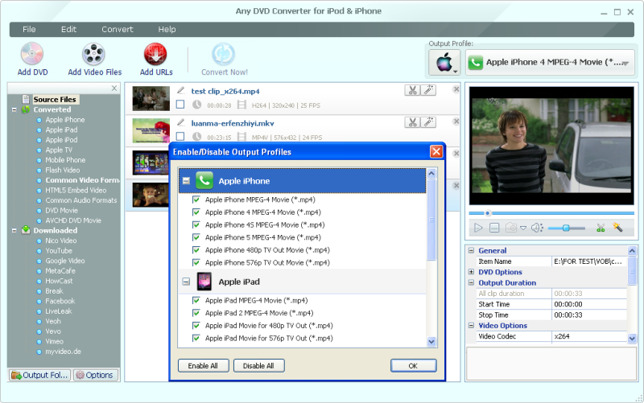Click the speaker mute icon
The width and height of the screenshot is (644, 403).
pos(537,228)
